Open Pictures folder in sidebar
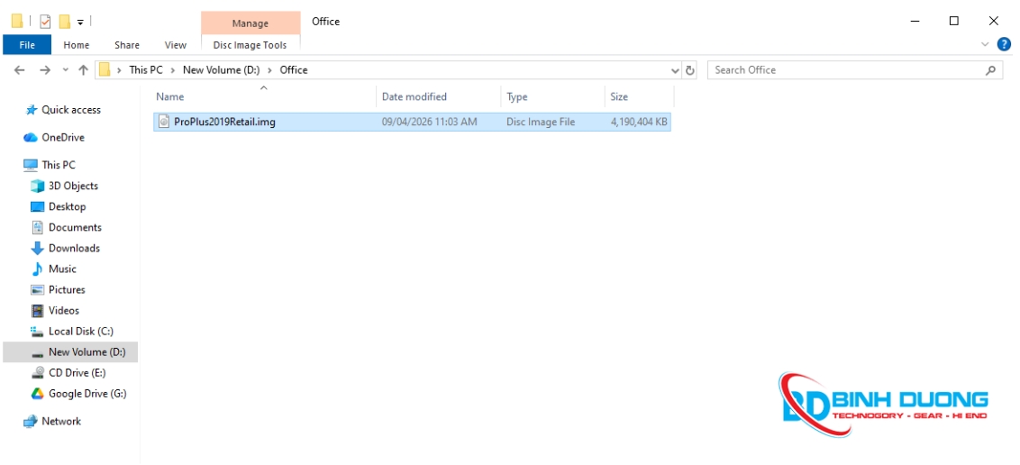This screenshot has width=1020, height=465. (x=58, y=289)
